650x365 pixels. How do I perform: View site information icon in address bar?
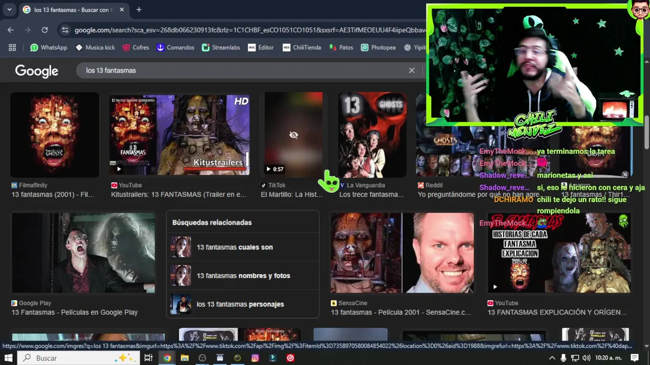tap(65, 30)
